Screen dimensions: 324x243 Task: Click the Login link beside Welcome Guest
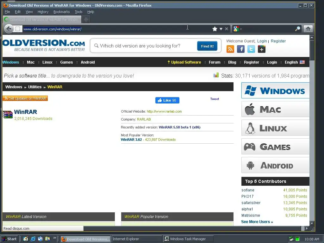262,41
